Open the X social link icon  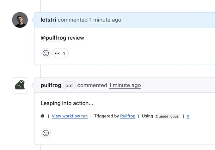click(188, 116)
